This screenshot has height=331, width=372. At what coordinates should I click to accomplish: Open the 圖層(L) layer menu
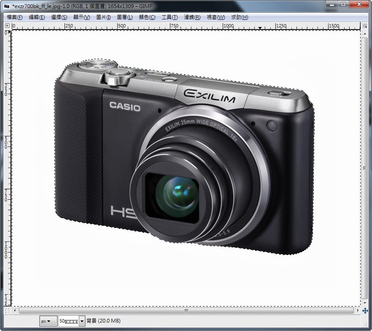125,17
